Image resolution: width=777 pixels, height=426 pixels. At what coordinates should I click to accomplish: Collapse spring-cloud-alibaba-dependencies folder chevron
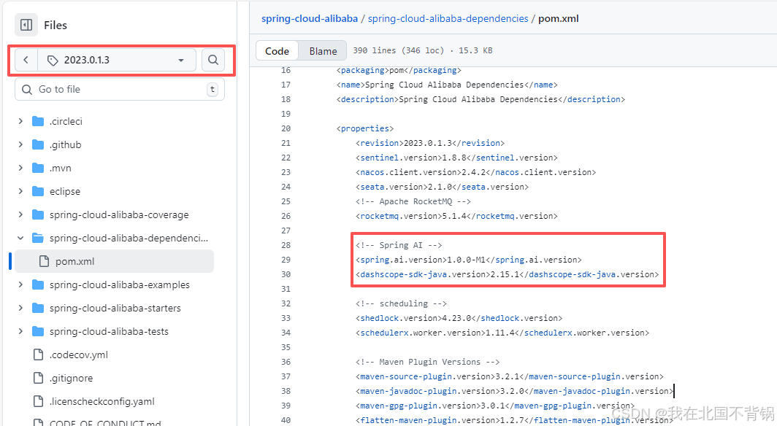tap(20, 238)
